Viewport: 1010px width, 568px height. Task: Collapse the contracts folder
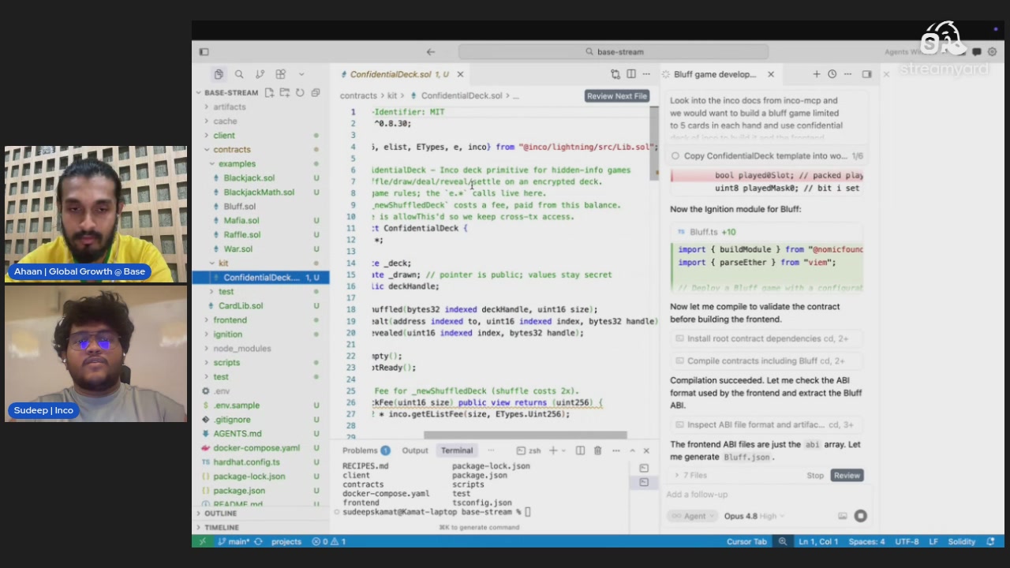tap(231, 149)
